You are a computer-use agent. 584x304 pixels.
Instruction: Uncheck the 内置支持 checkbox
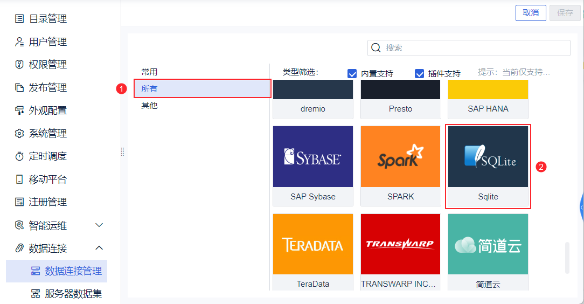[x=352, y=74]
